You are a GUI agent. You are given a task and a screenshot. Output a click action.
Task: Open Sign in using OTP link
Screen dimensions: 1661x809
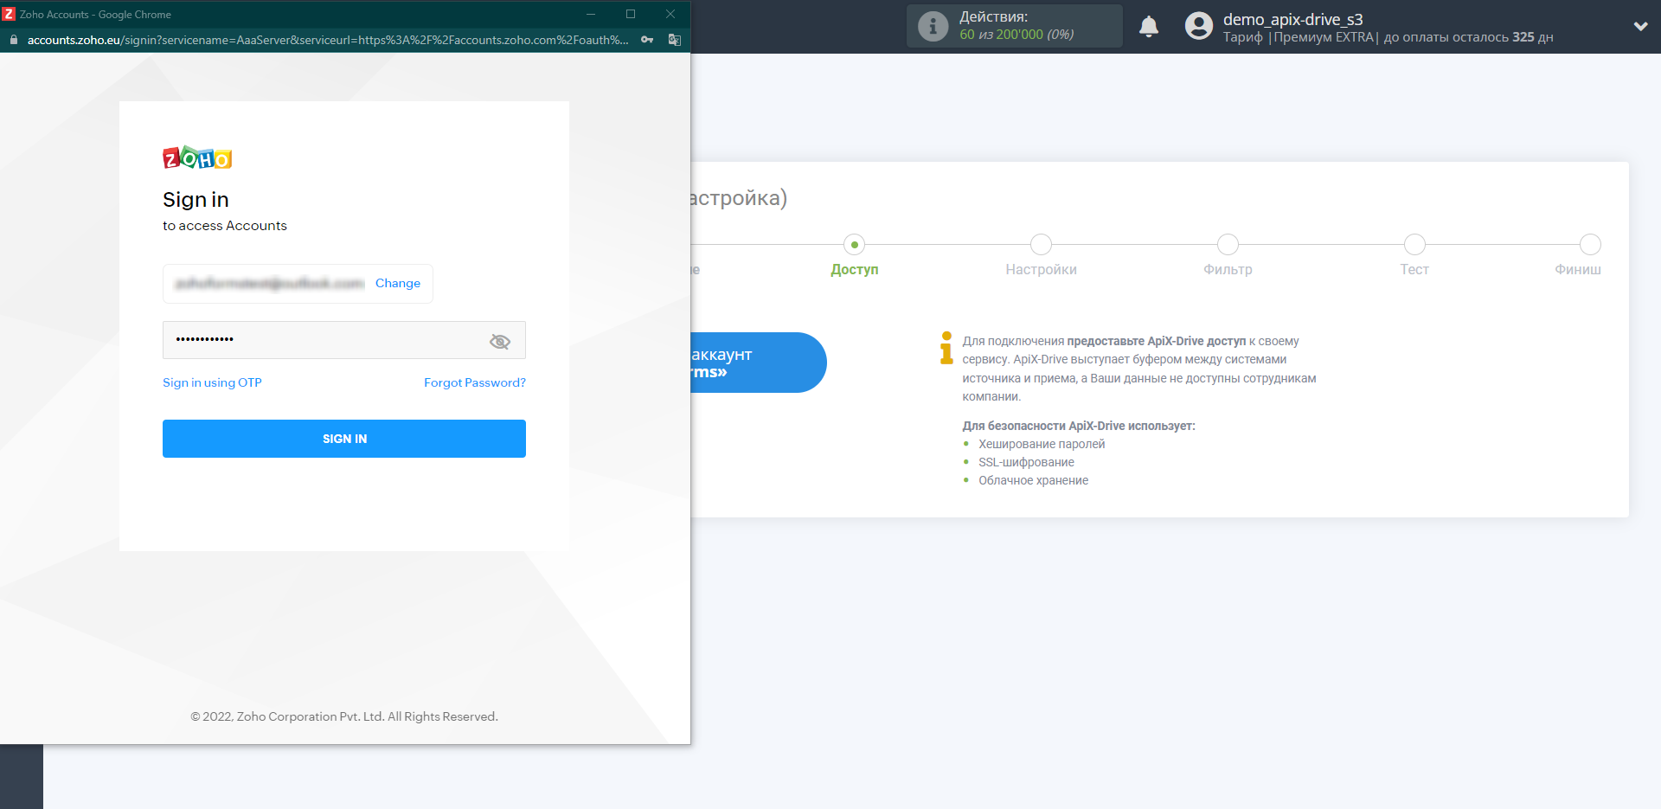coord(212,382)
